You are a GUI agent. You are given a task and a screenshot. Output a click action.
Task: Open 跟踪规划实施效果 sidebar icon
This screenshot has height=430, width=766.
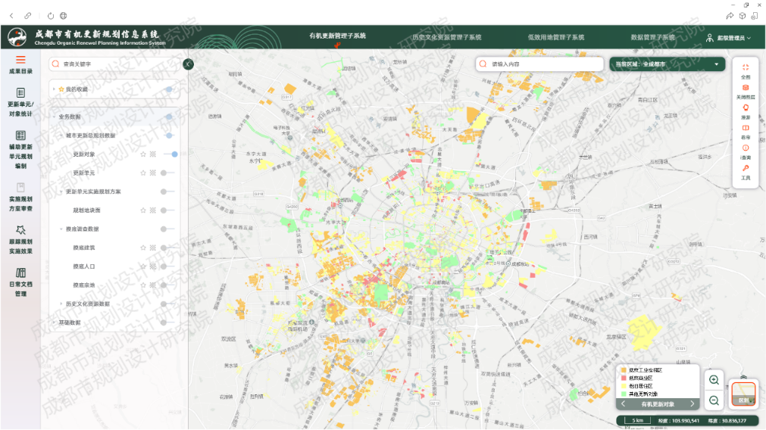pos(20,230)
